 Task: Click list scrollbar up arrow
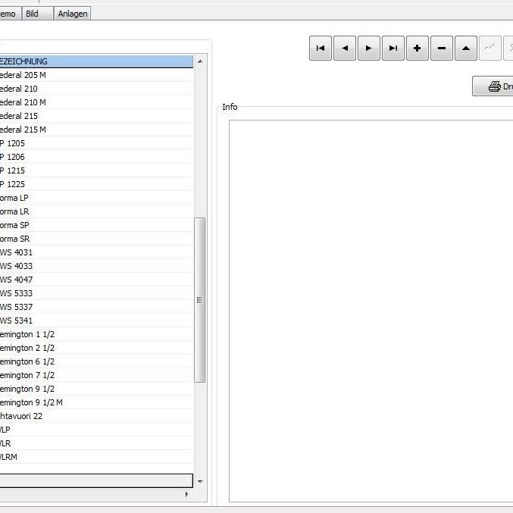tap(200, 61)
